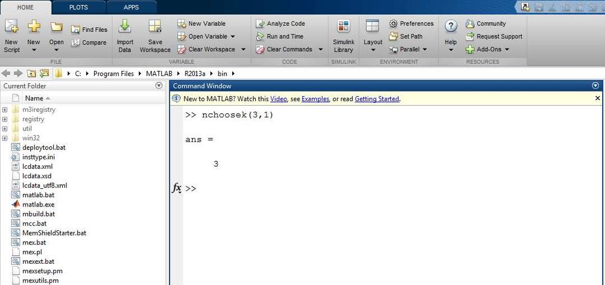Select MemShieldStarter.bat file
Screen dimensions: 605x285
[54, 233]
